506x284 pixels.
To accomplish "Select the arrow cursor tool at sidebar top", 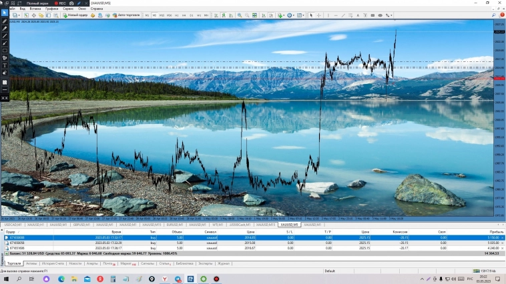I will pyautogui.click(x=5, y=13).
